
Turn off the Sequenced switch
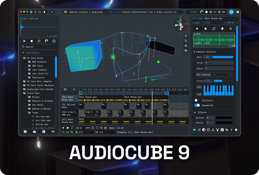(197, 105)
